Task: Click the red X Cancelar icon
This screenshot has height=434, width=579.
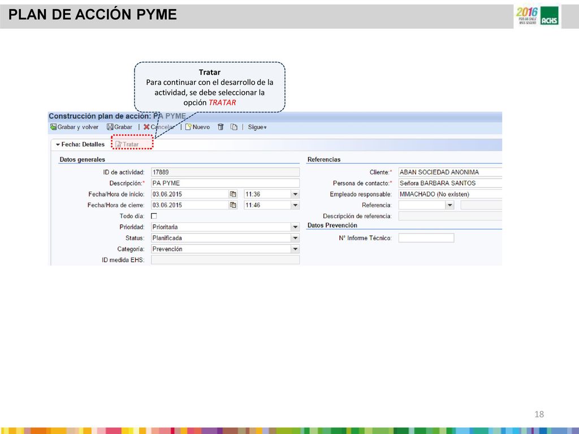Action: point(146,127)
